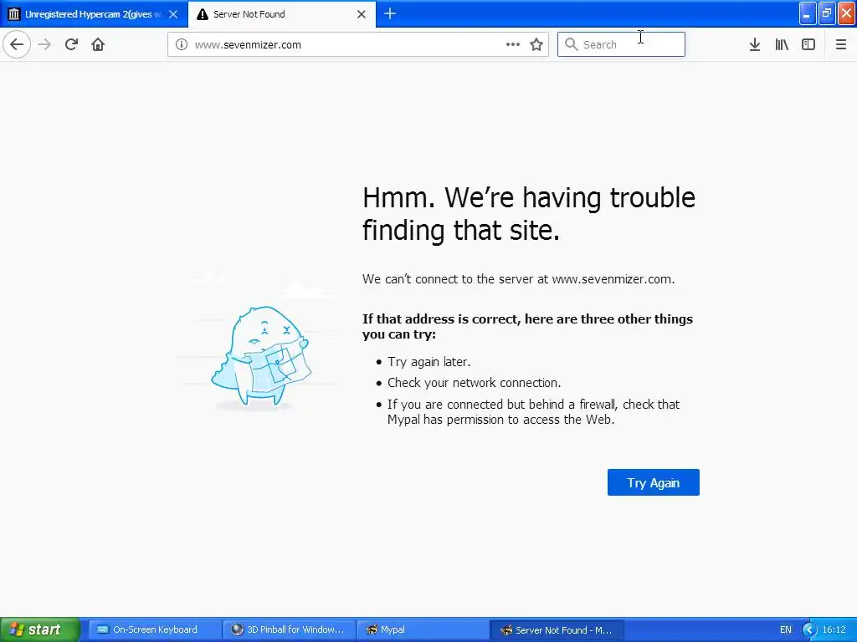This screenshot has height=642, width=857.
Task: Bookmark this page with the star
Action: [536, 45]
